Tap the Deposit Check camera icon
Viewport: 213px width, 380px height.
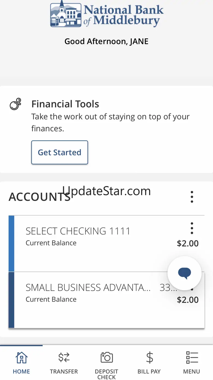[106, 358]
